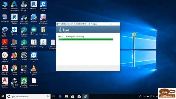Click the Kaspersky Secure Connection icon
Viewport: 176px width, 99px height.
(x=24, y=45)
